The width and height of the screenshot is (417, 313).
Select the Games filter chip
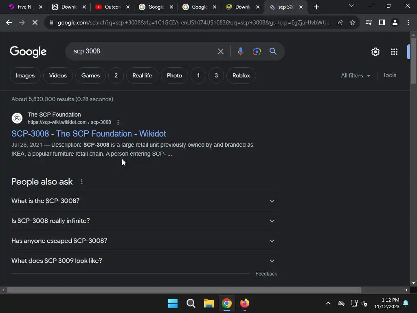(90, 75)
